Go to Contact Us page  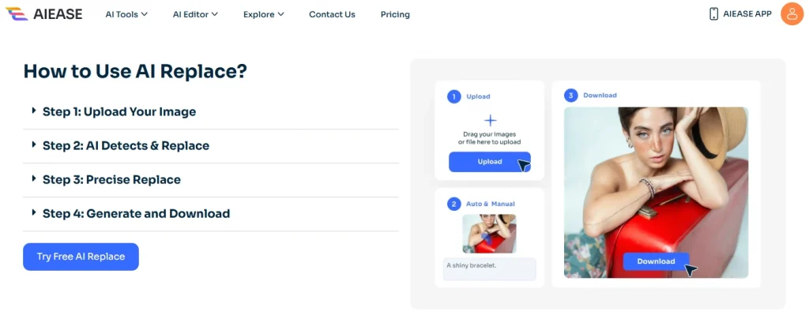[332, 14]
